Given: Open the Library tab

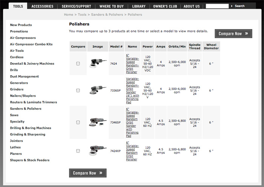Looking at the screenshot, I should point(139,6).
